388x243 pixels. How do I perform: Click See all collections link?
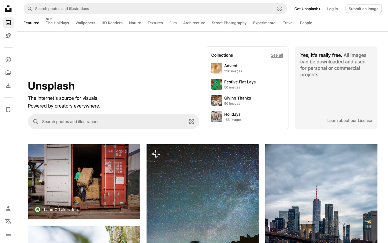277,55
